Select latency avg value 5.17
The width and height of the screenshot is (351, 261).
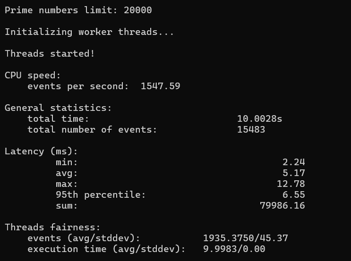click(x=294, y=173)
